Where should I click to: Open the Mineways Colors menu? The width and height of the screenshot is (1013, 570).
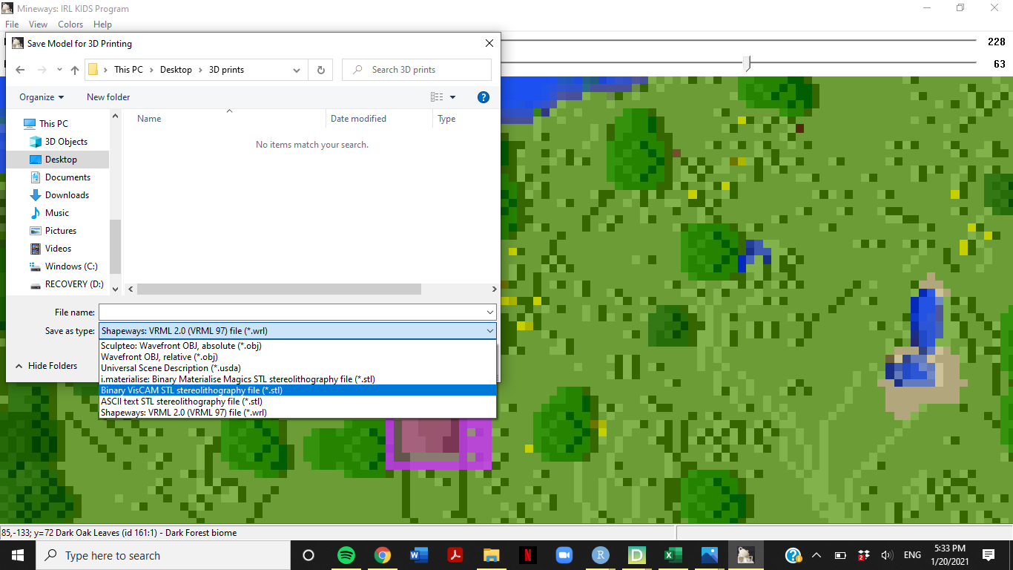(x=70, y=24)
